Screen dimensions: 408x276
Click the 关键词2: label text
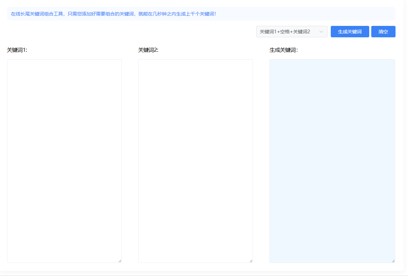tap(148, 50)
